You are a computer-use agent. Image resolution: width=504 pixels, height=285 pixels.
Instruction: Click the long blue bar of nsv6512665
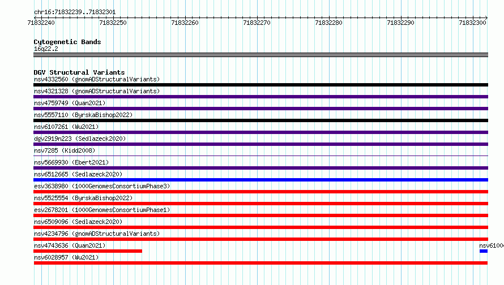click(x=260, y=180)
